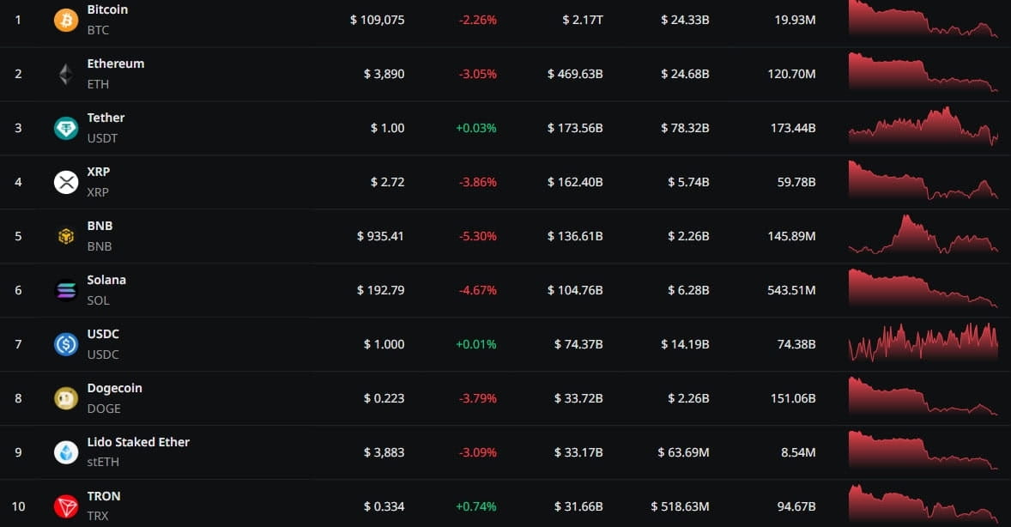Select the USDC coin logo
This screenshot has width=1011, height=527.
point(66,344)
